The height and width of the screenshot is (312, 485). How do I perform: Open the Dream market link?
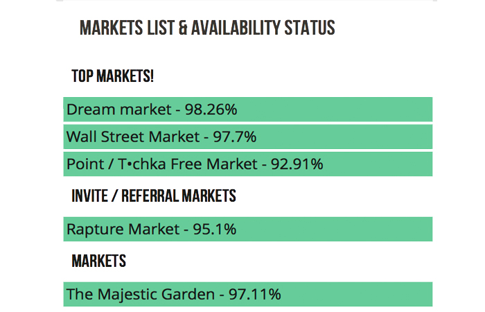[118, 110]
